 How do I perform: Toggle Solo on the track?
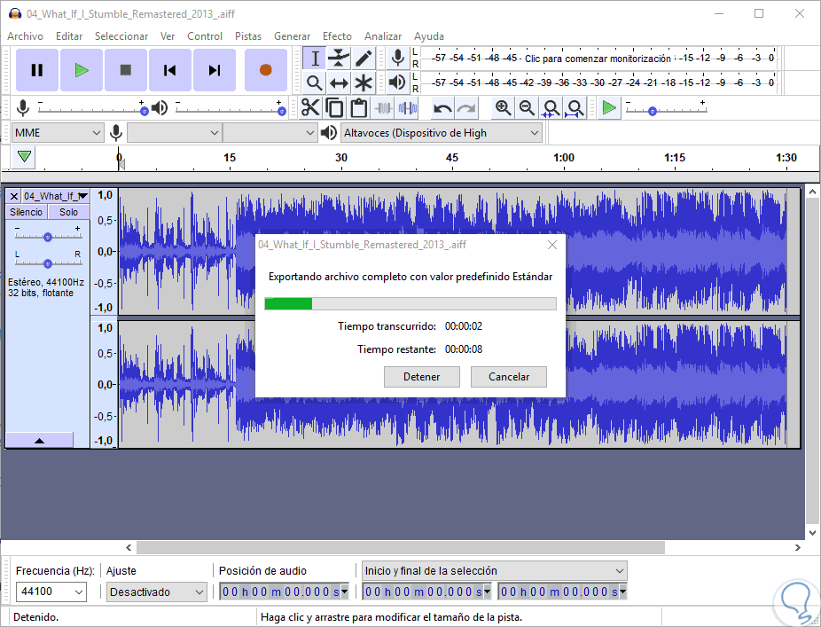point(68,212)
